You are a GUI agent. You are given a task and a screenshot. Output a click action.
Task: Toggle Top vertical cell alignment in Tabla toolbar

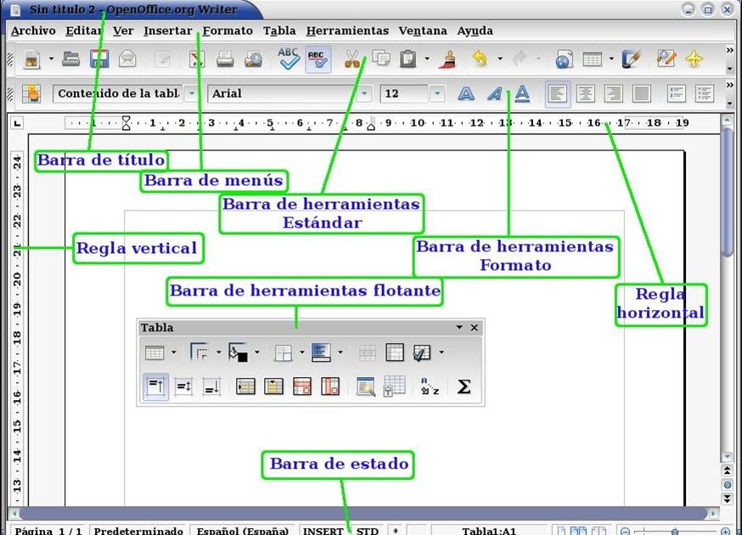pos(155,386)
